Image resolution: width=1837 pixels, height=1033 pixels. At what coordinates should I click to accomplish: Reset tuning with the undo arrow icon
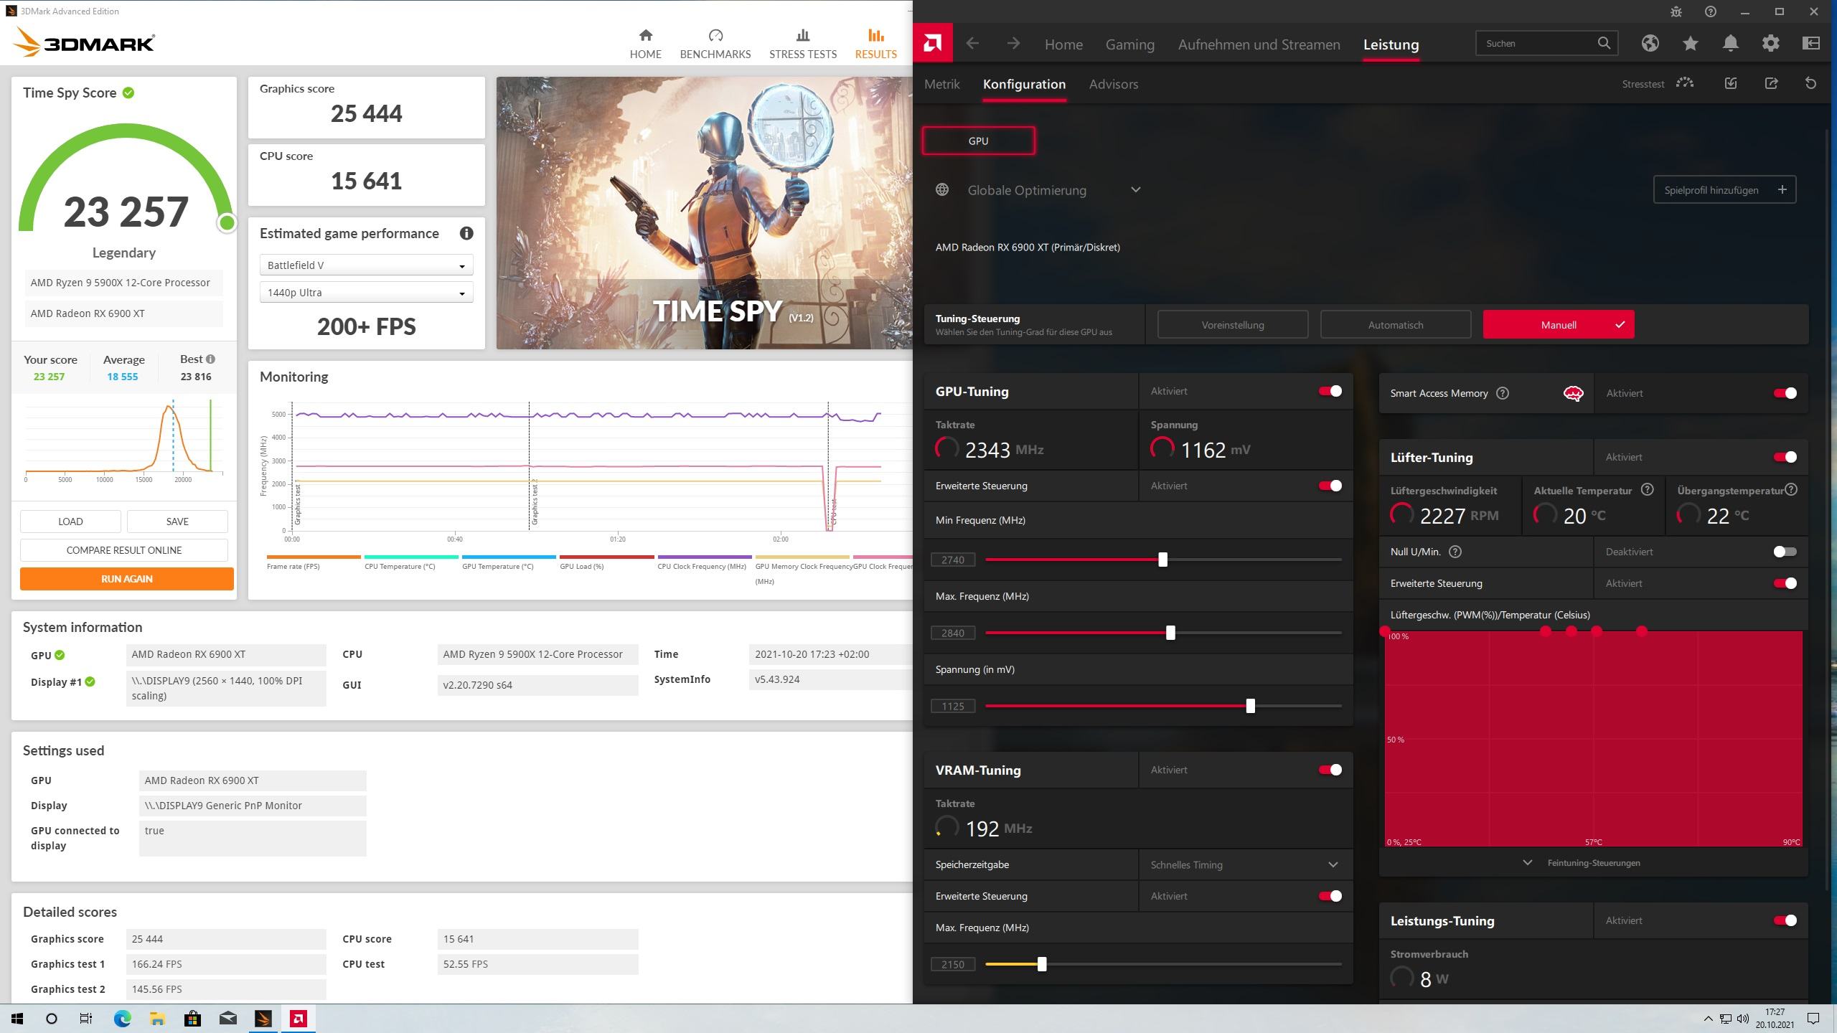tap(1810, 83)
